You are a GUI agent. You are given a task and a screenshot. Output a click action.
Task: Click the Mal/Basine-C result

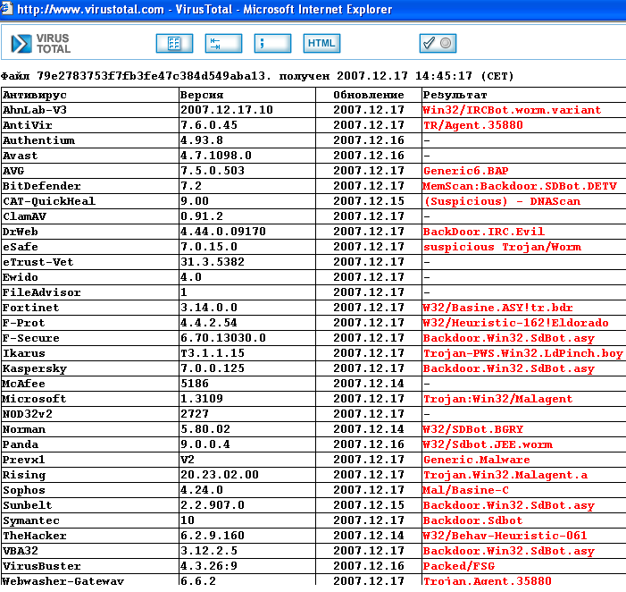466,490
